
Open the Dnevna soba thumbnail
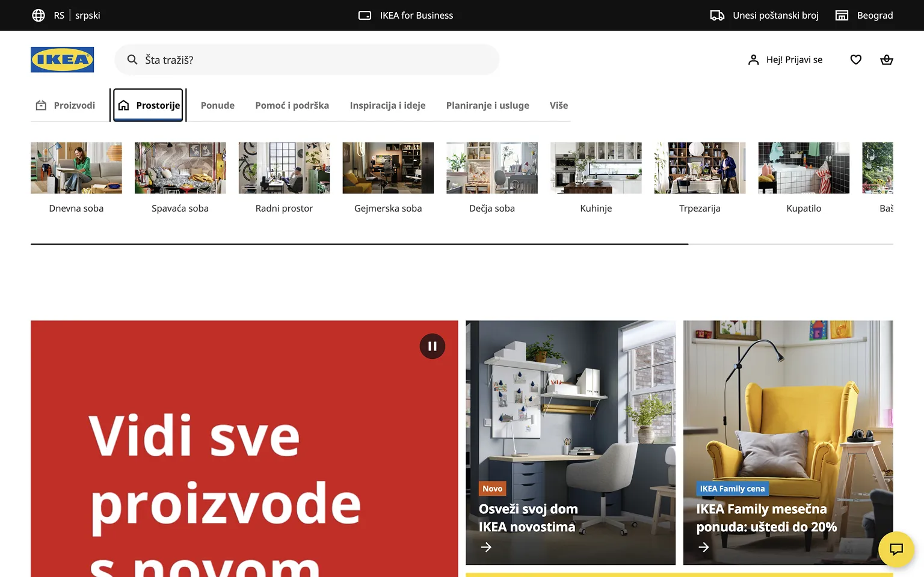[x=76, y=168]
